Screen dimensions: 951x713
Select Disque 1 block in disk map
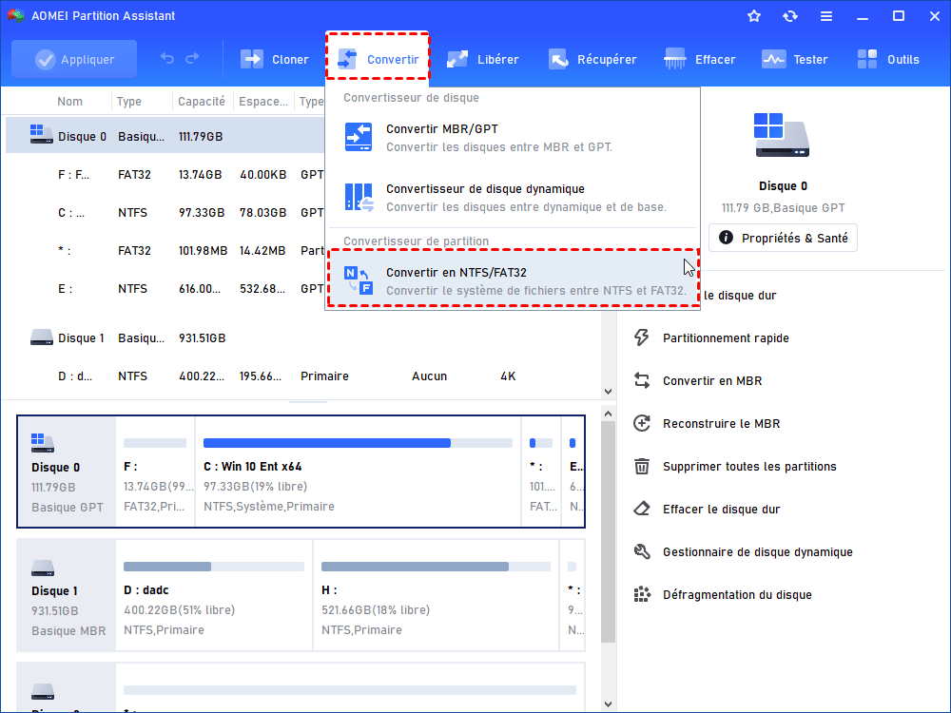(67, 595)
